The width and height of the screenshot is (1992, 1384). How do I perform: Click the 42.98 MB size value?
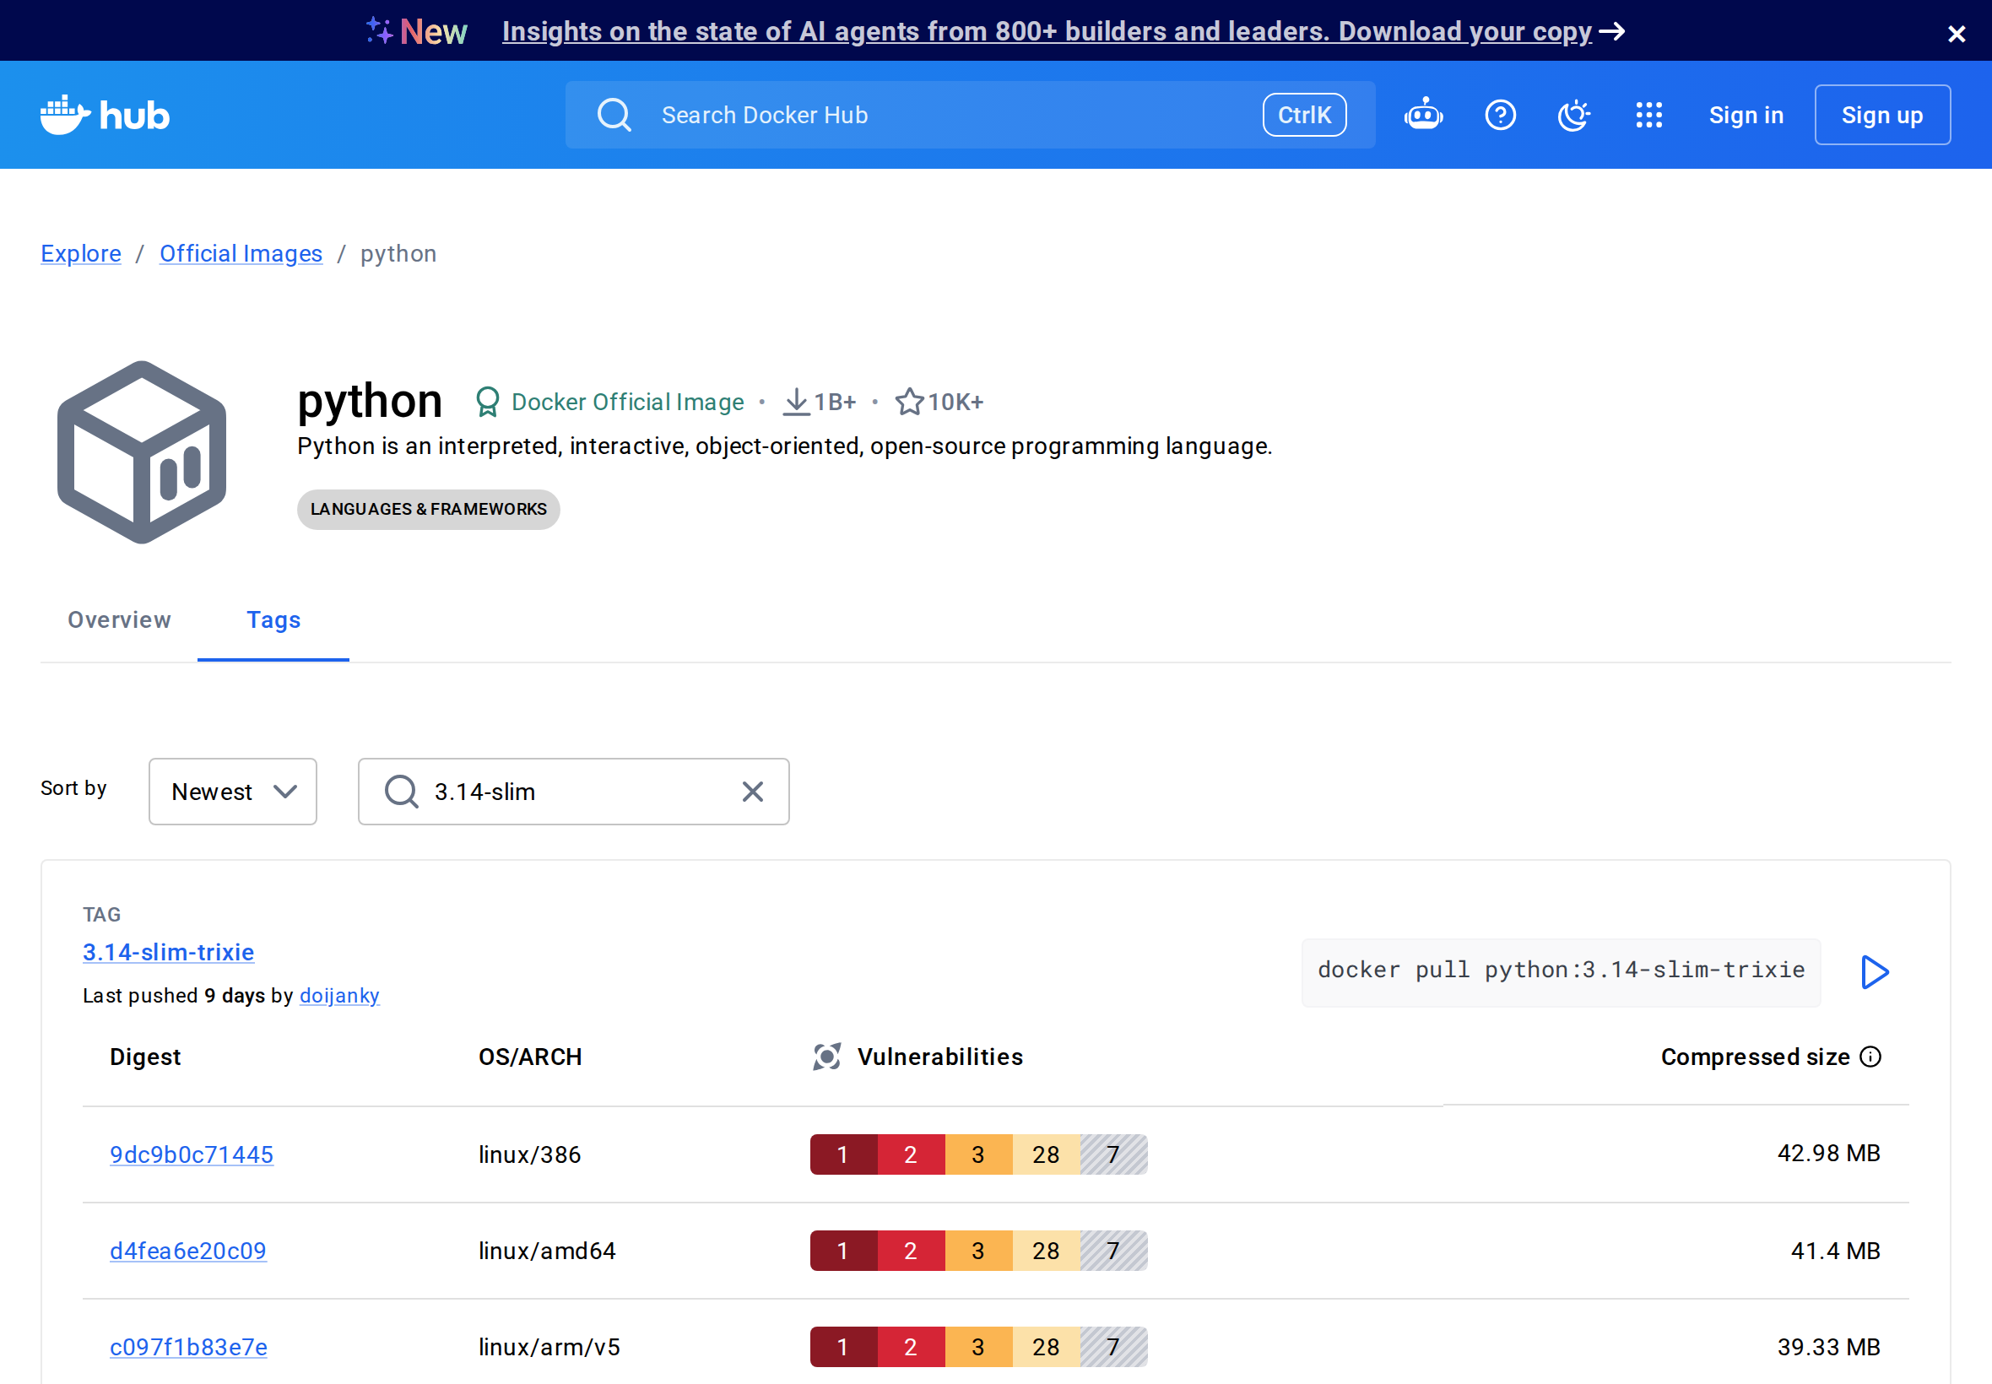1828,1153
